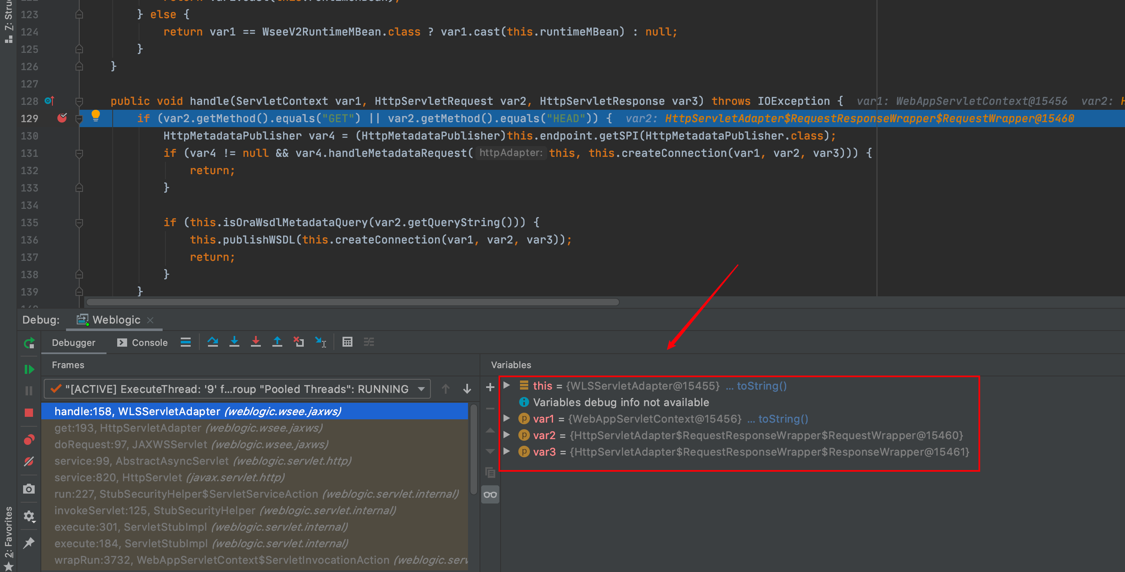Click the editor horizontal scrollbar

click(352, 302)
